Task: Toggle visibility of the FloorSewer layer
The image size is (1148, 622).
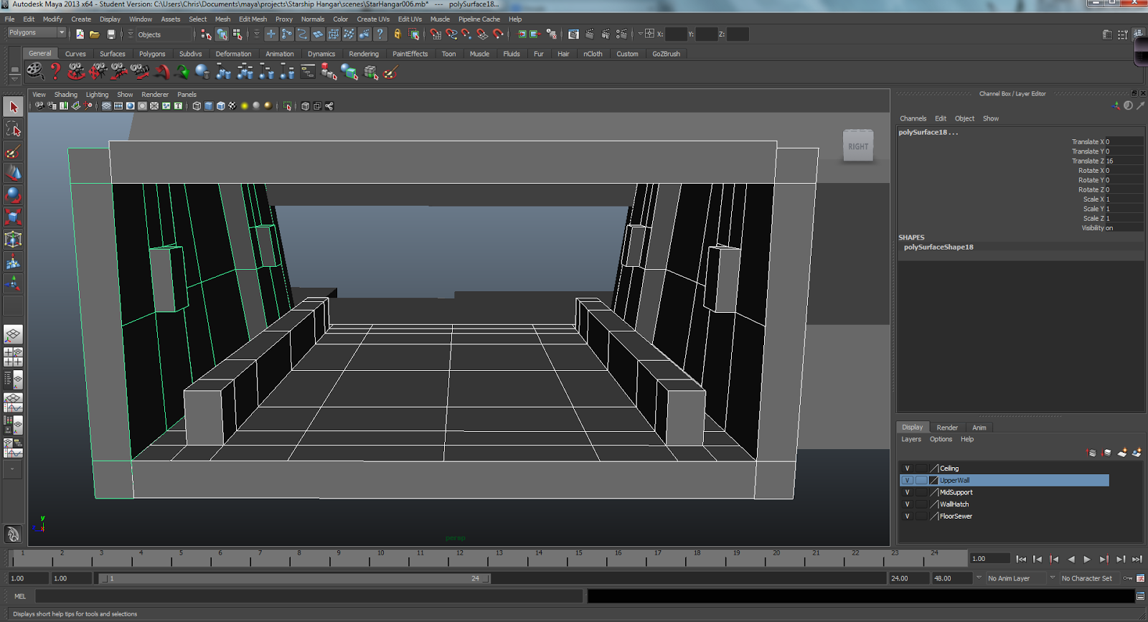Action: coord(907,517)
